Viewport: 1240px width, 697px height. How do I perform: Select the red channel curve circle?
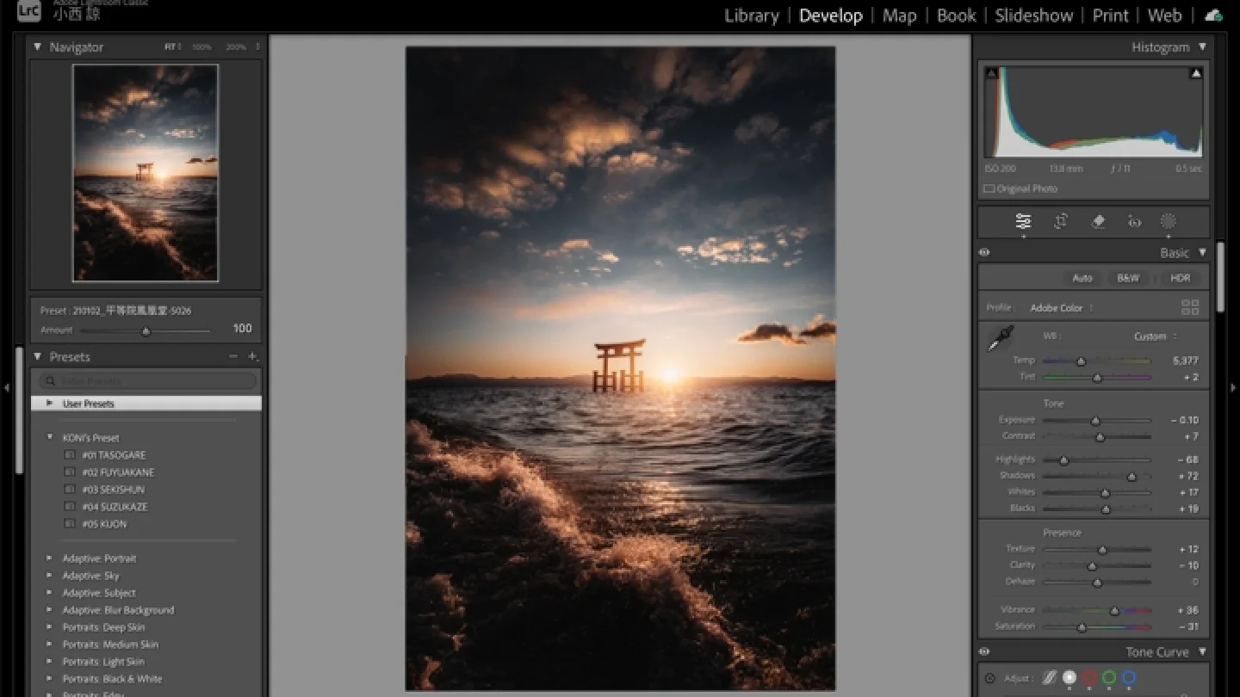pyautogui.click(x=1089, y=677)
